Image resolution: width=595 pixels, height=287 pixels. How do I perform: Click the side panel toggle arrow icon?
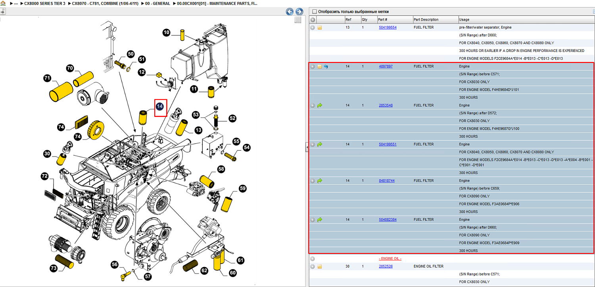(x=2, y=11)
